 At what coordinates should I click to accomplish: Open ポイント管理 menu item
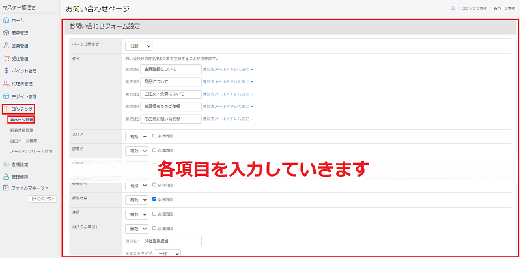[x=24, y=71]
